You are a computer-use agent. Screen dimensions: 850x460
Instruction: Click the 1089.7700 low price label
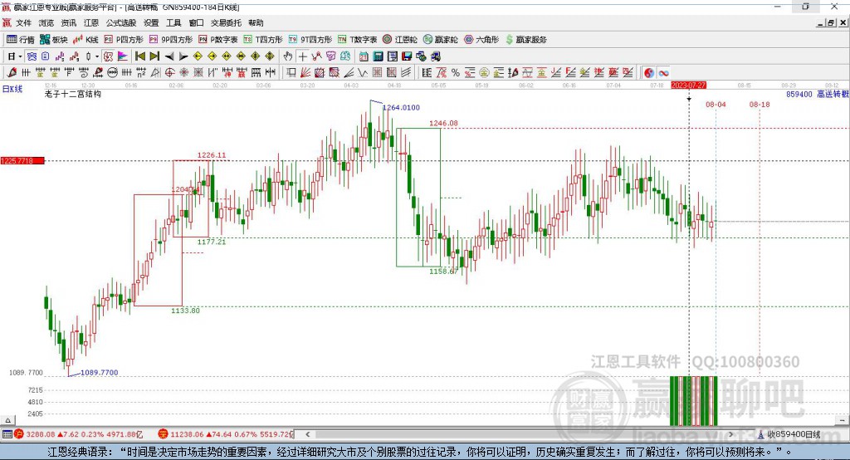[x=100, y=373]
